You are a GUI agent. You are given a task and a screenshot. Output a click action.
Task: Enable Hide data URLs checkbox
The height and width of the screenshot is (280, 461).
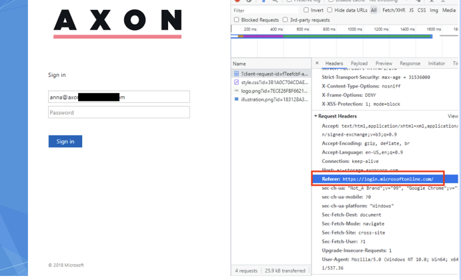click(330, 10)
